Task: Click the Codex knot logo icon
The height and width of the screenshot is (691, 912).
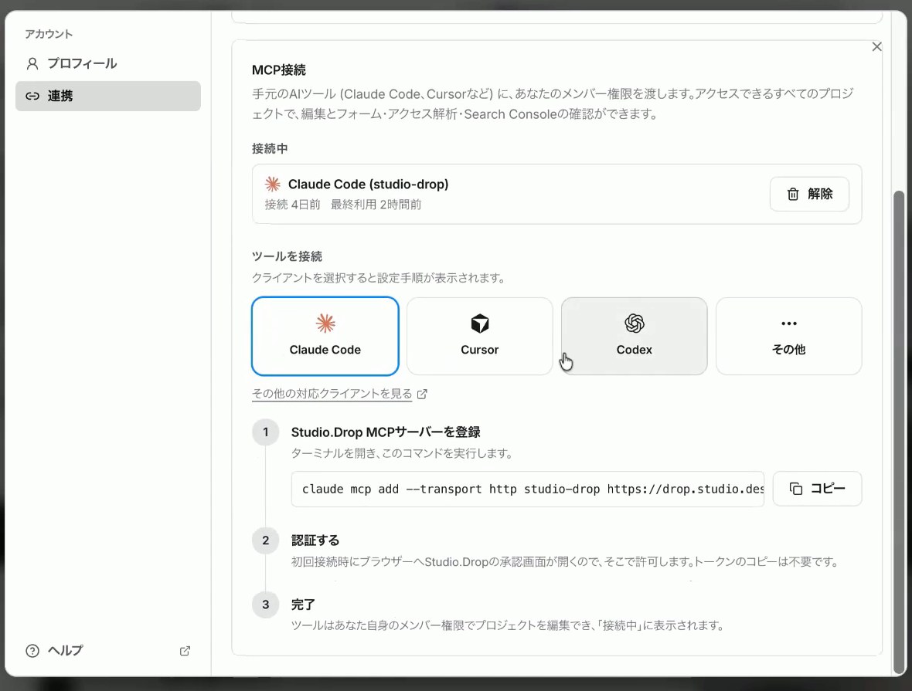Action: (634, 323)
